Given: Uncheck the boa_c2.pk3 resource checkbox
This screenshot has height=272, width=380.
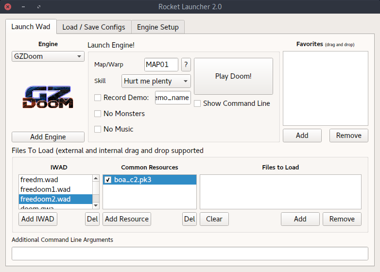Looking at the screenshot, I should (x=108, y=180).
